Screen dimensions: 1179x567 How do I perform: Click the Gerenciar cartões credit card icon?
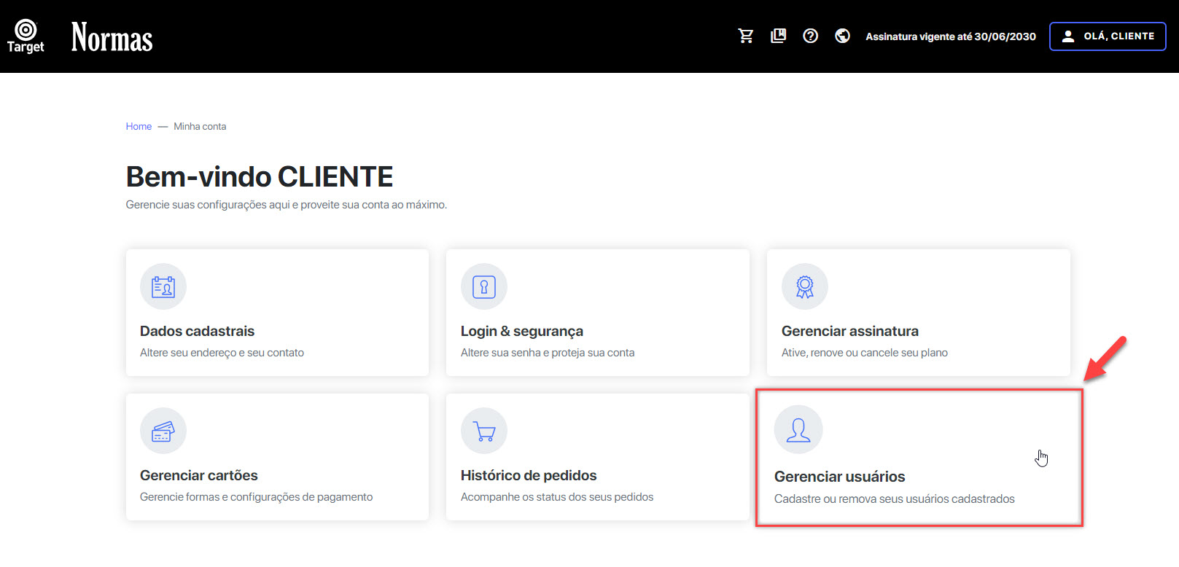point(163,431)
